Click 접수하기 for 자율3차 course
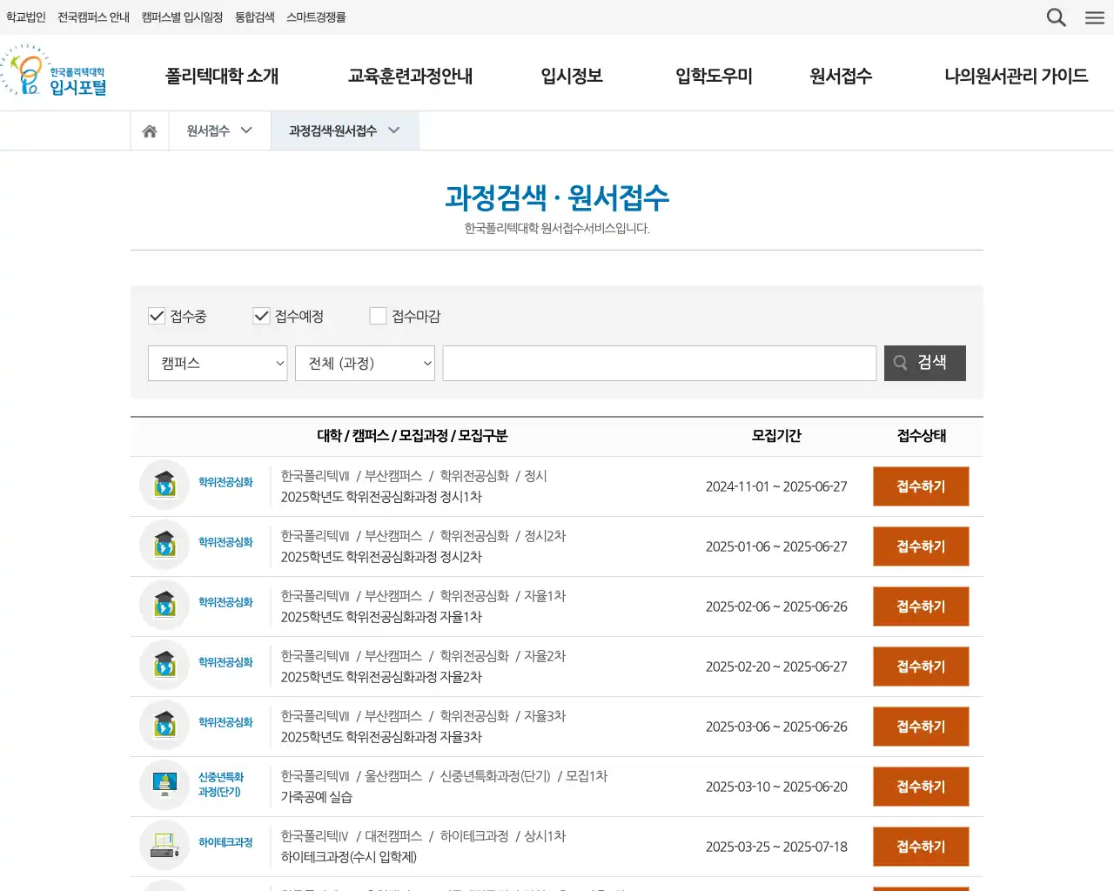The height and width of the screenshot is (891, 1114). [x=921, y=727]
